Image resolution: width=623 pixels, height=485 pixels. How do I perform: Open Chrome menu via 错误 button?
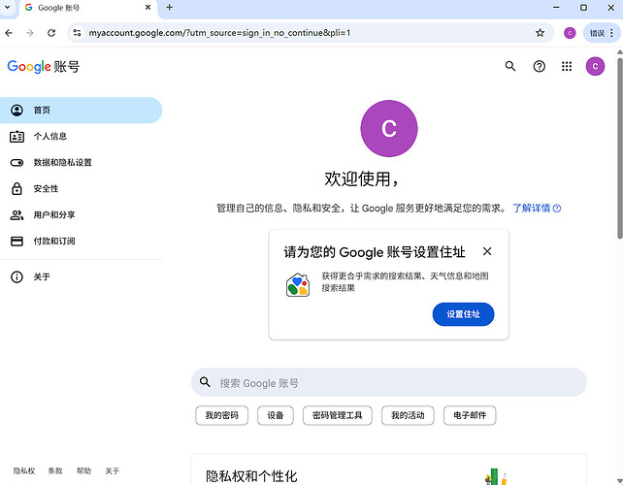coord(602,33)
